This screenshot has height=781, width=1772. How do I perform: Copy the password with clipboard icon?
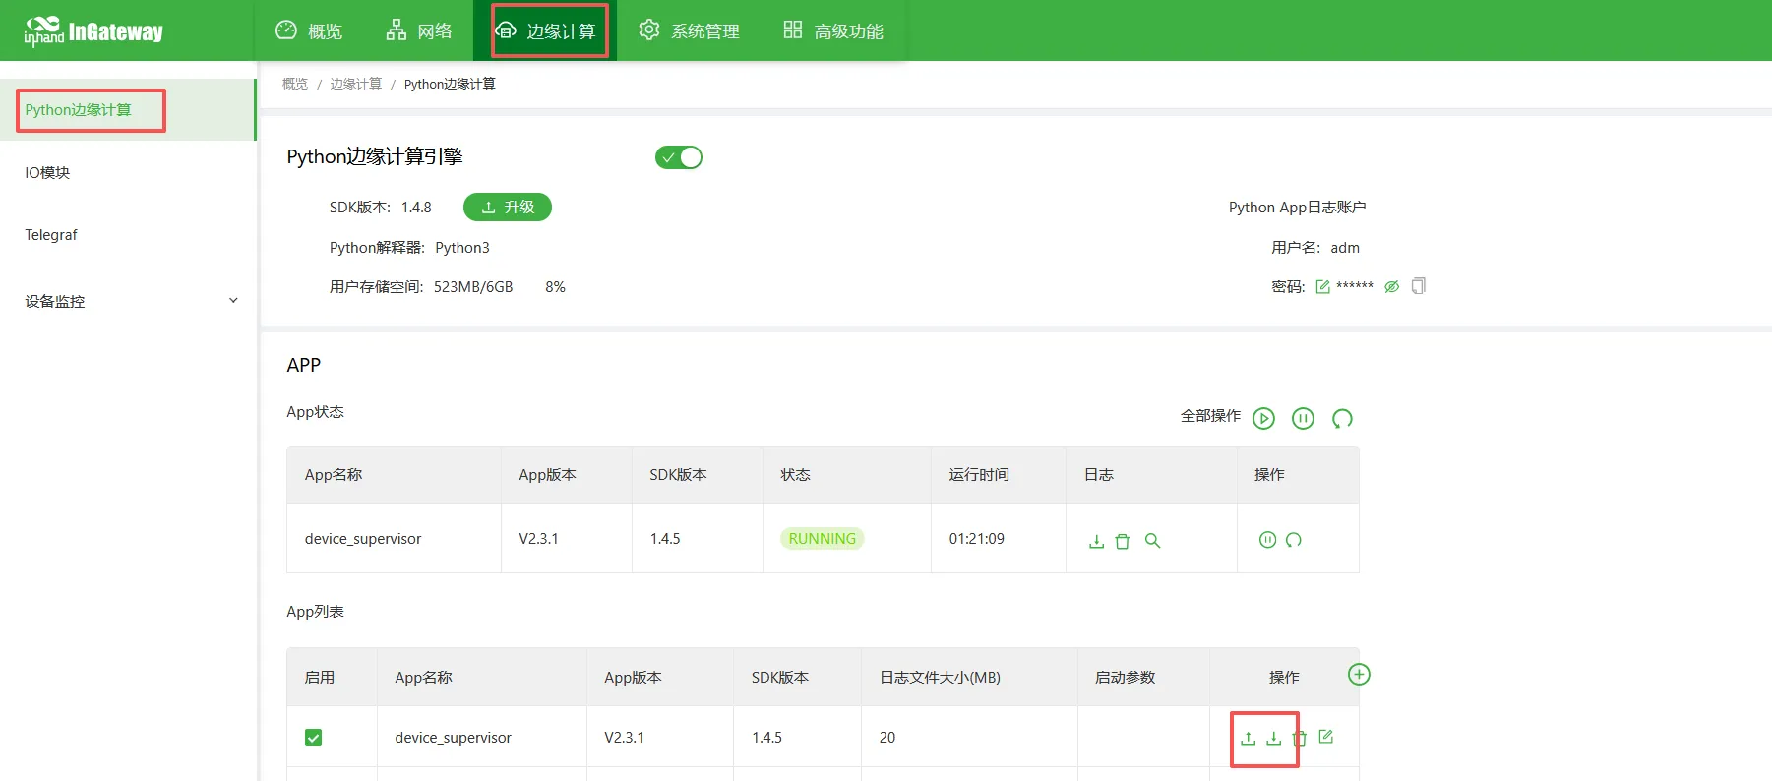pyautogui.click(x=1419, y=286)
